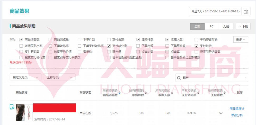This screenshot has height=125, width=256.
Task: Click the 下载 download button
Action: point(243,26)
